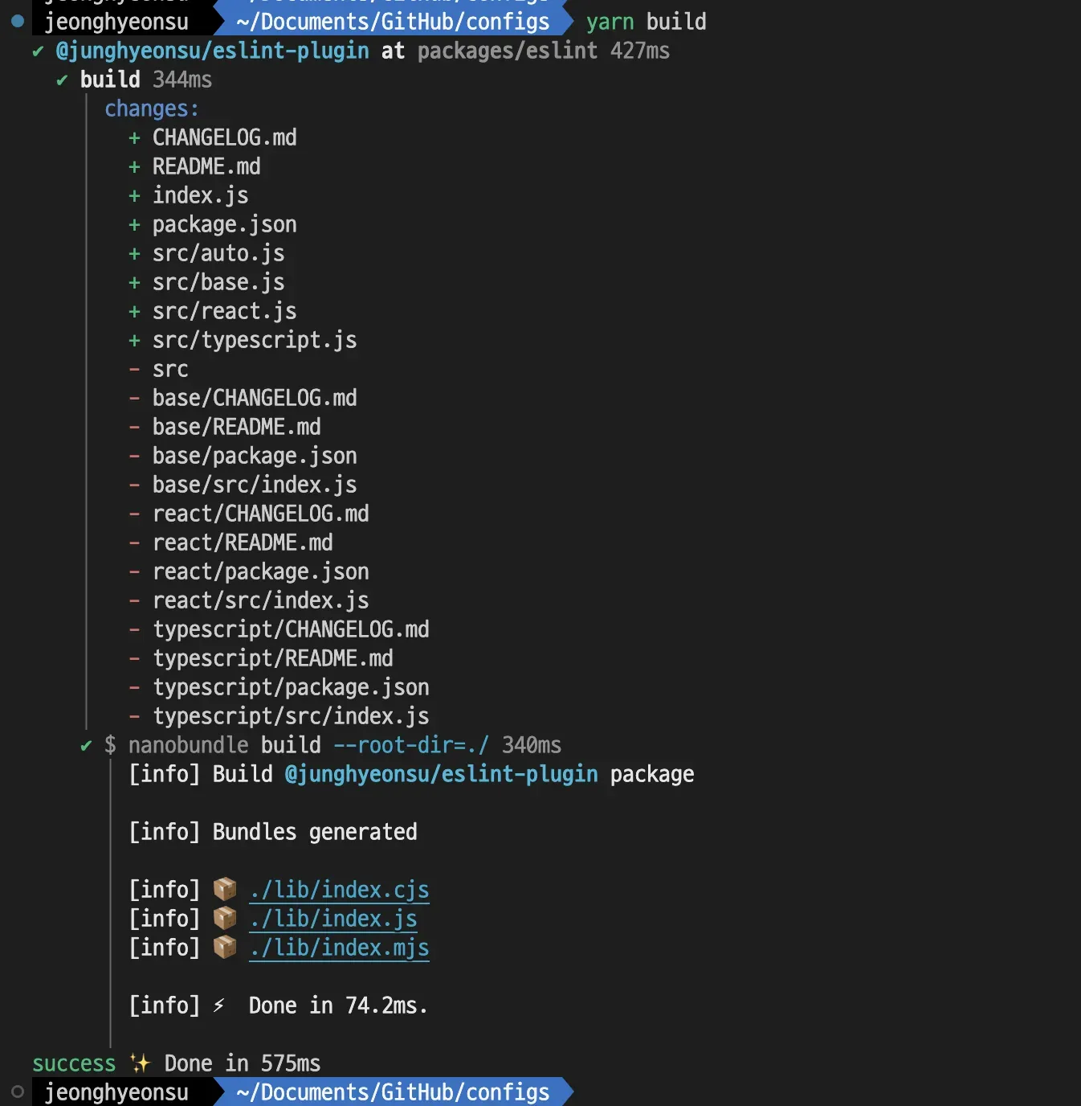Click the sparkle icon after 'success'
Screen dimensions: 1081x1106
tap(141, 1063)
